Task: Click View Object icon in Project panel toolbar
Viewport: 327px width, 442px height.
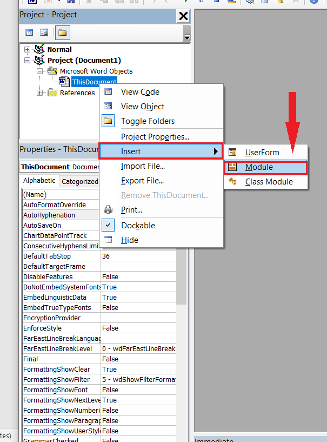Action: tap(44, 32)
